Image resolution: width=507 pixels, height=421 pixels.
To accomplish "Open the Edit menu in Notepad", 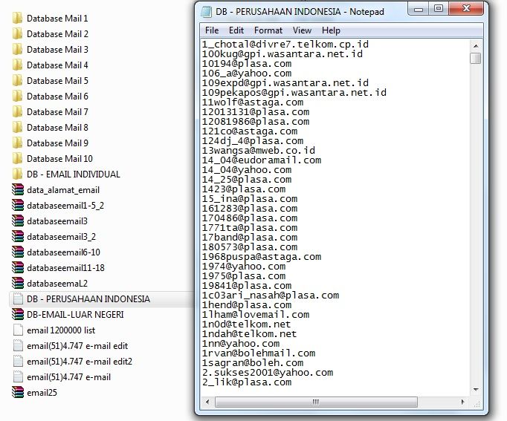I will click(236, 30).
